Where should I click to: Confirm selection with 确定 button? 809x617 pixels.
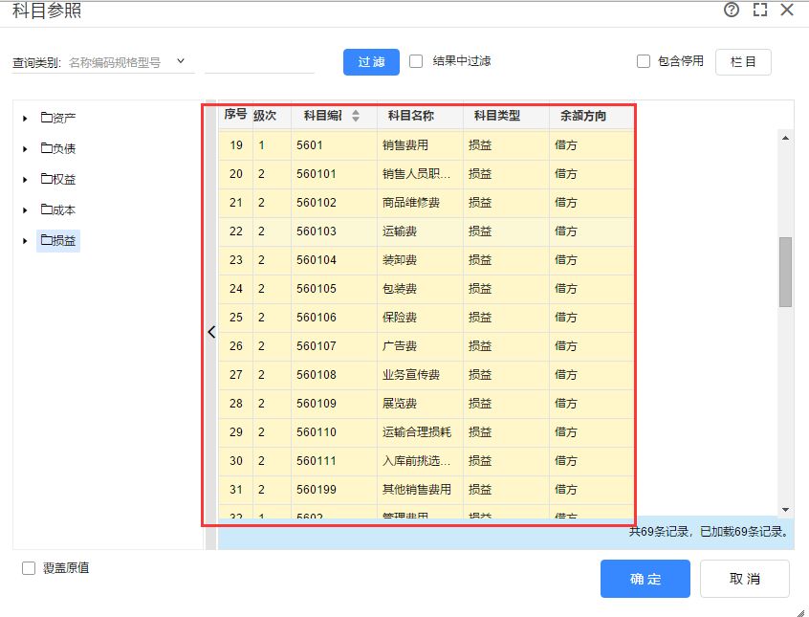point(645,579)
